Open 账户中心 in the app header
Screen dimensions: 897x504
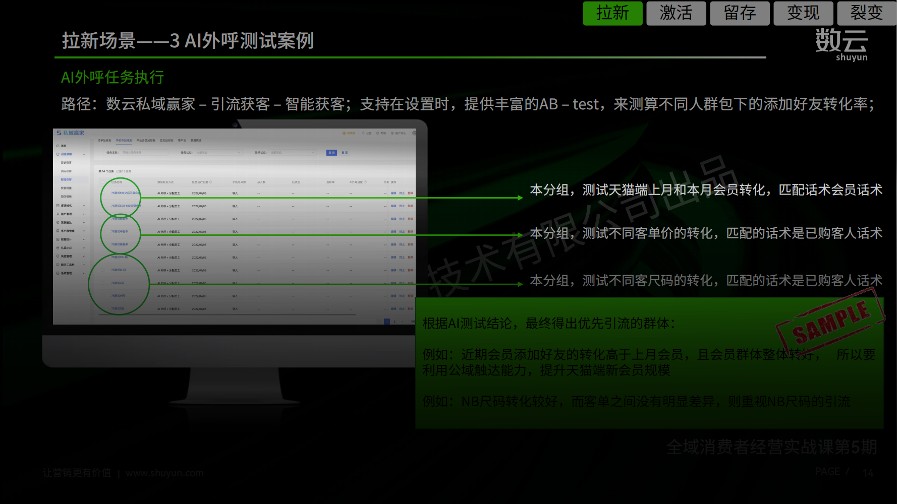pyautogui.click(x=398, y=133)
